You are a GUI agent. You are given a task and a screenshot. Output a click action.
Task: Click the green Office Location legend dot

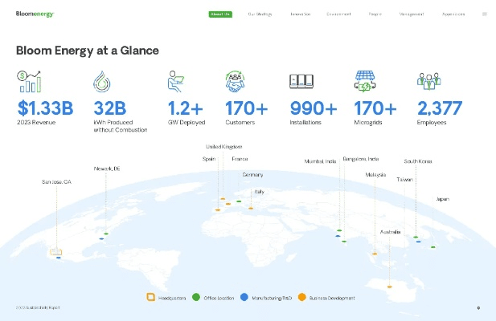pos(196,298)
